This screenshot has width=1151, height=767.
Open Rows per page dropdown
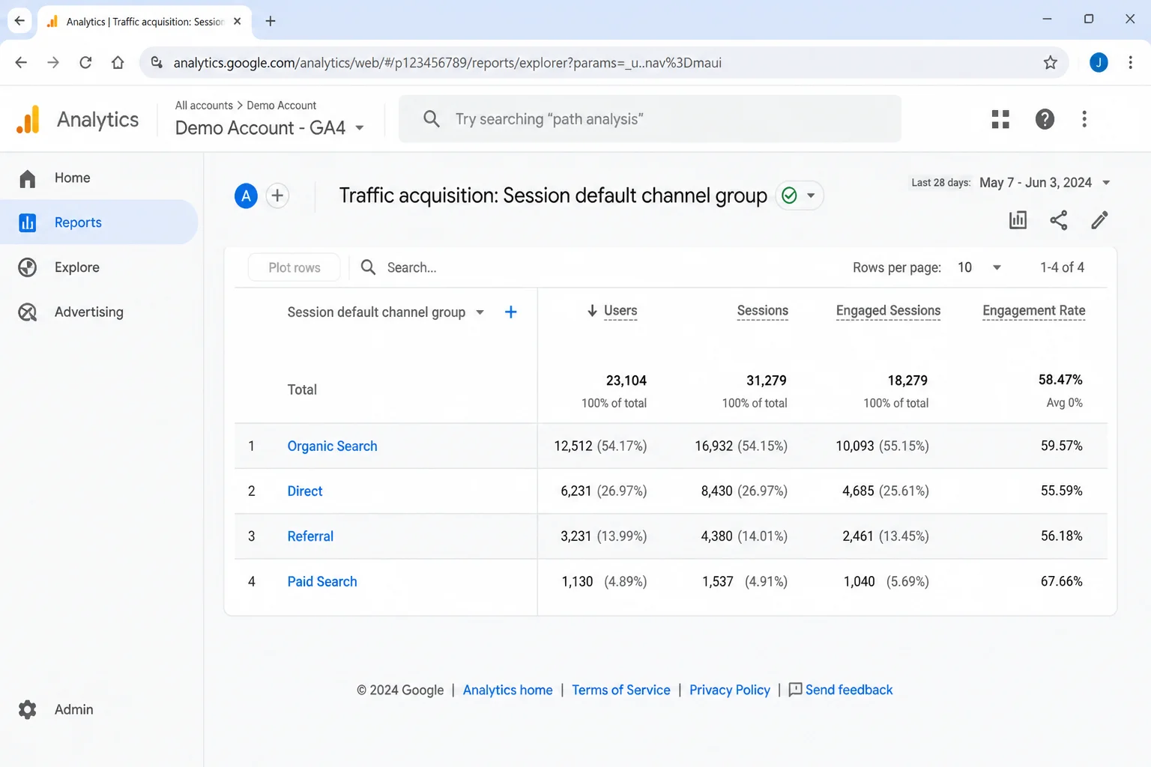coord(979,267)
